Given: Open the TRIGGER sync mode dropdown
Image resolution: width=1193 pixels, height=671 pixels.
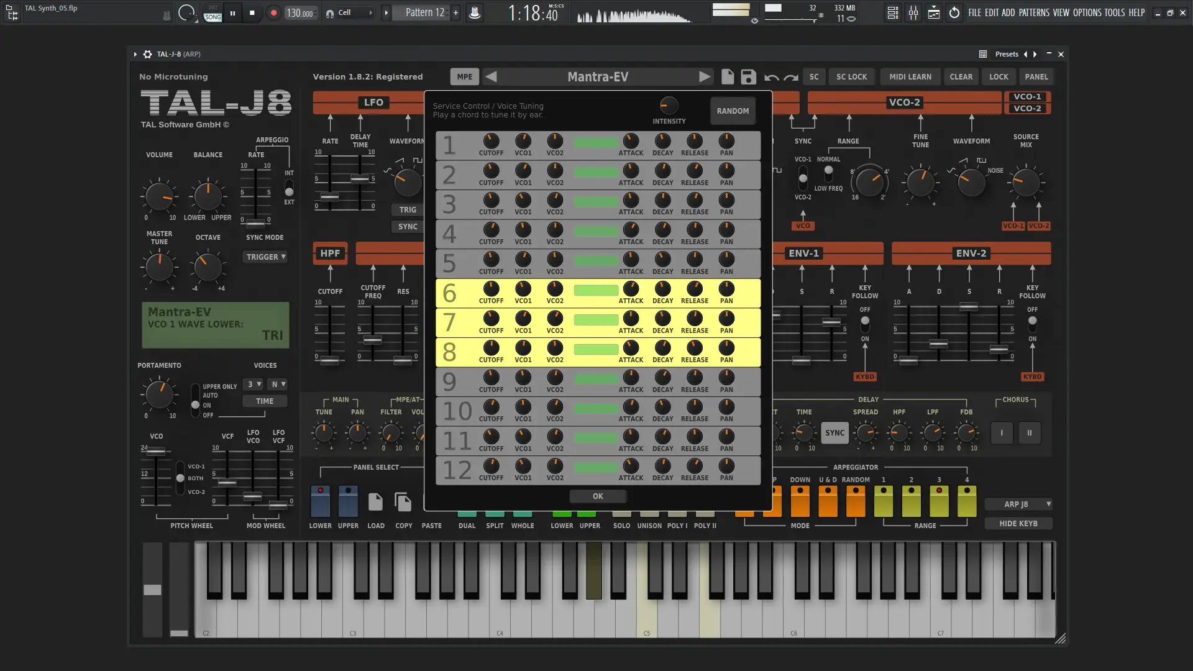Looking at the screenshot, I should (266, 257).
